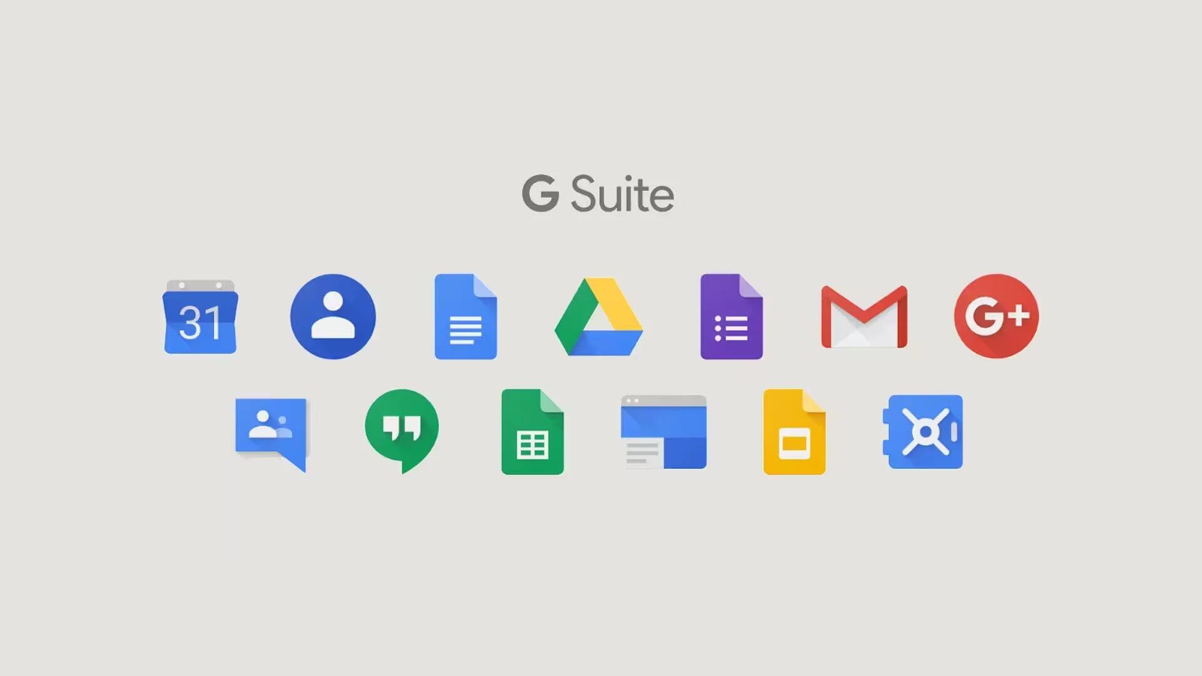The image size is (1202, 676).
Task: Open the Google Sites webpage icon
Action: point(664,432)
